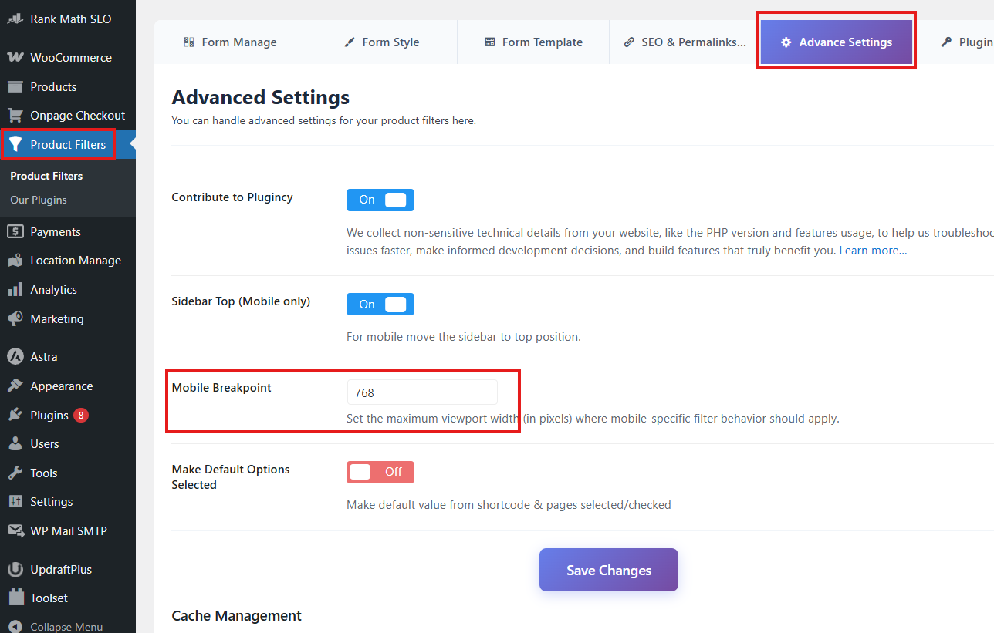Screen dimensions: 994x633
Task: Click the UpdraftPlus icon
Action: [15, 570]
